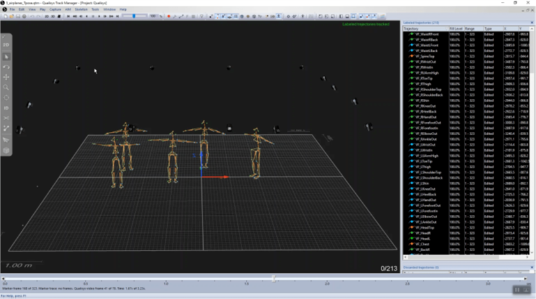
Task: Open the Help menu
Action: click(x=123, y=10)
